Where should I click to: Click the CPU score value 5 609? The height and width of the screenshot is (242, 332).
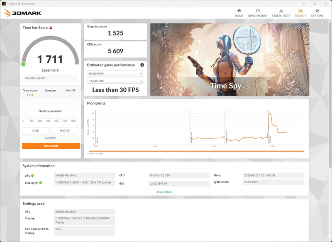point(115,51)
